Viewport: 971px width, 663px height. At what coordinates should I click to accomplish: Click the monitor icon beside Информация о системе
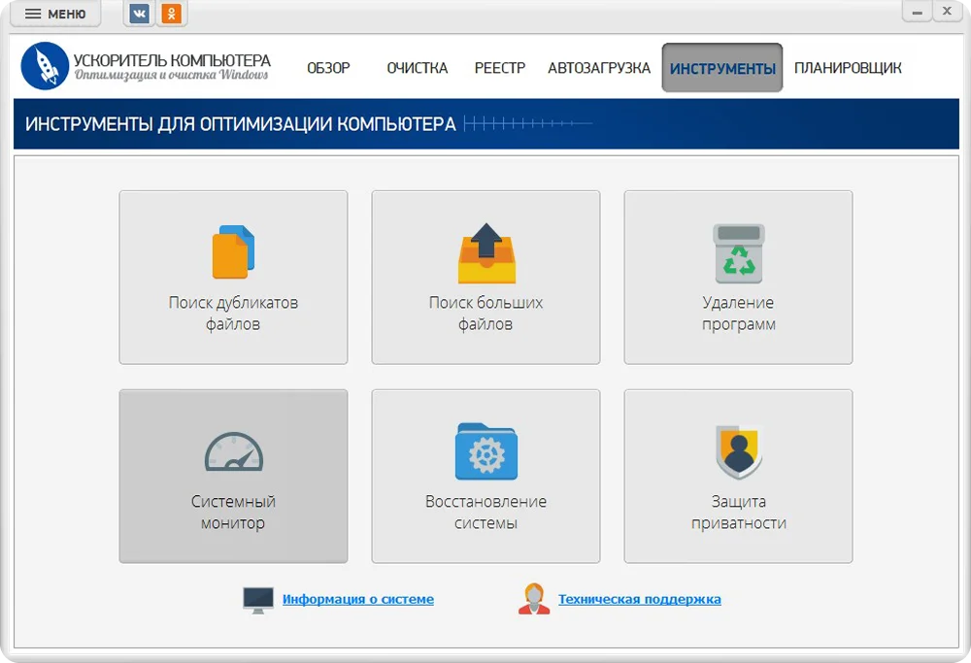[258, 600]
